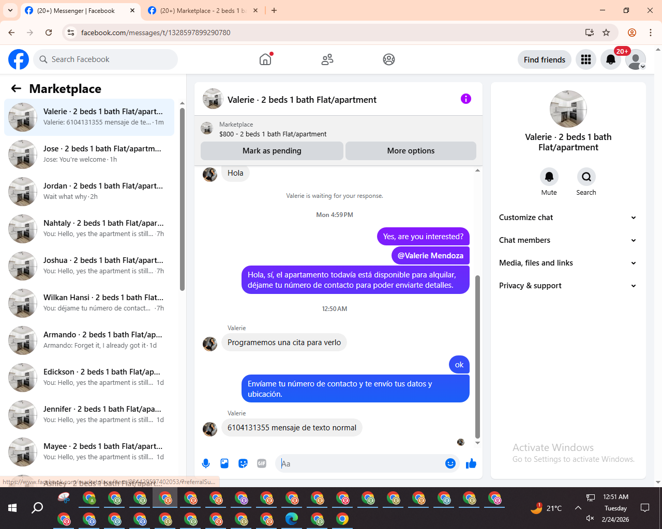Open Jordan conversation
This screenshot has width=662, height=529.
coord(89,192)
